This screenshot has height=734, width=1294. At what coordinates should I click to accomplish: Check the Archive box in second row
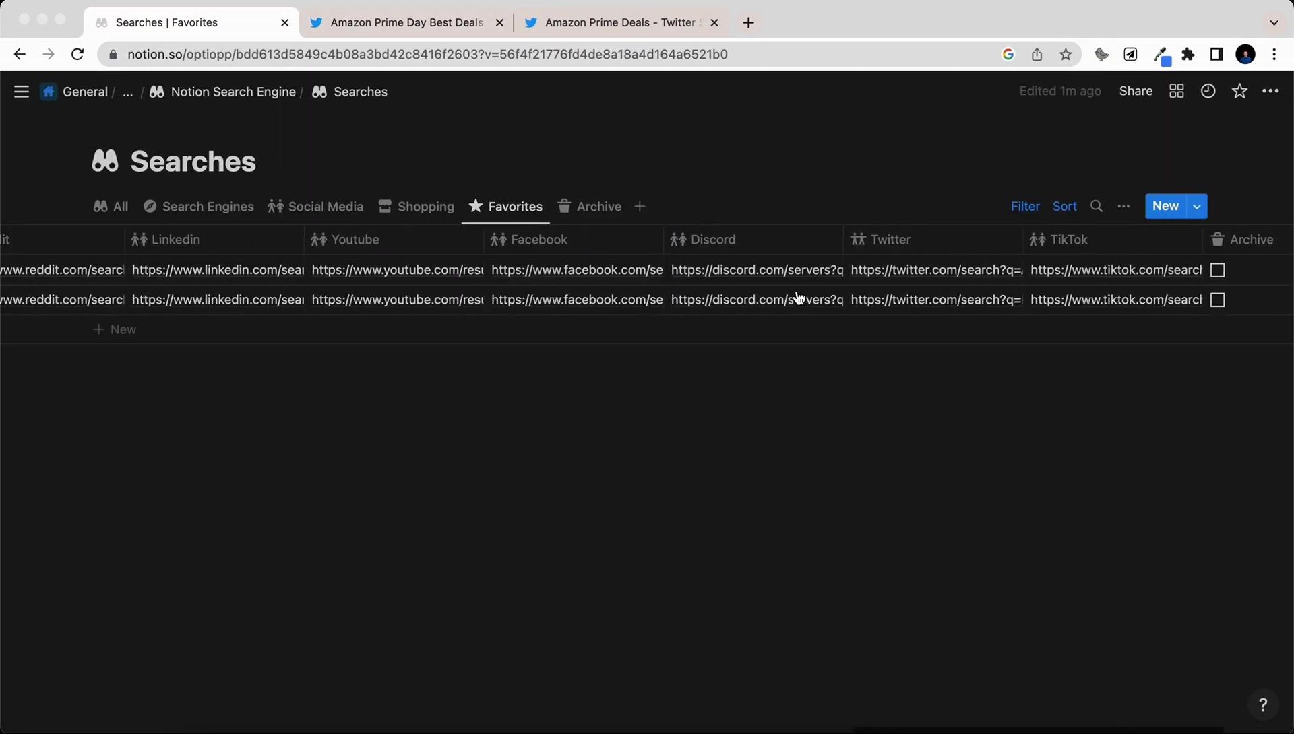point(1217,300)
